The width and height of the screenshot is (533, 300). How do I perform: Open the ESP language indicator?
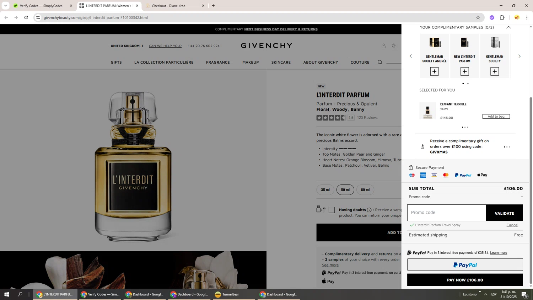(494, 294)
